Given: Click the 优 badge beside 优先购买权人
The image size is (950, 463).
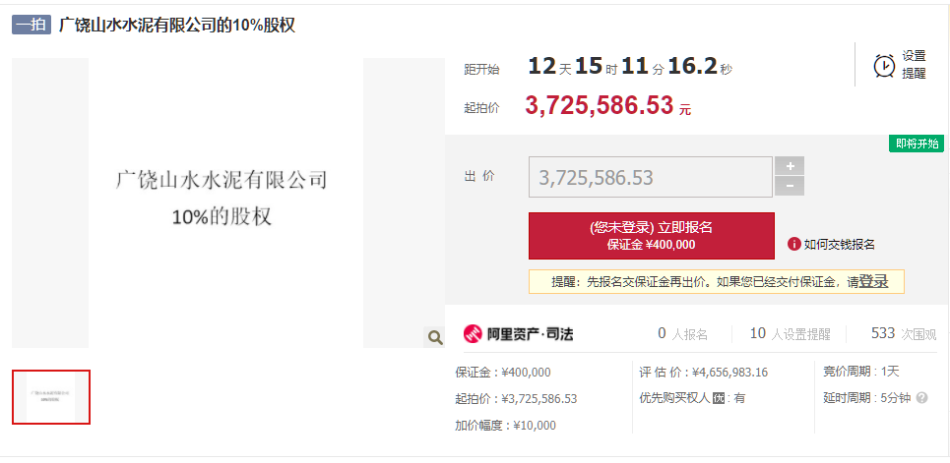Looking at the screenshot, I should (x=720, y=398).
